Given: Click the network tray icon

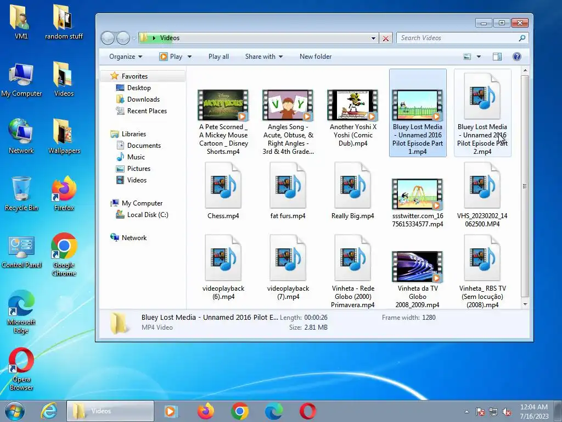Looking at the screenshot, I should [x=493, y=412].
